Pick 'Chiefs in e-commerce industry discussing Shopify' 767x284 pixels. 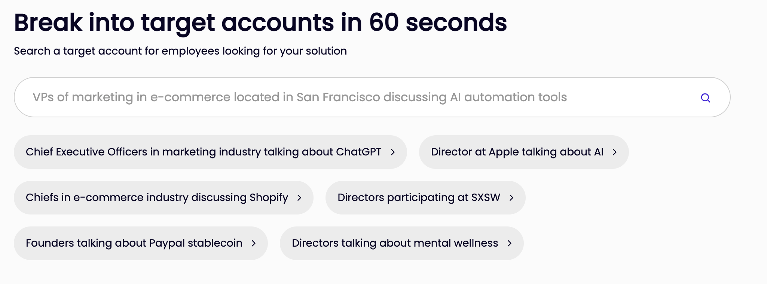tap(157, 198)
